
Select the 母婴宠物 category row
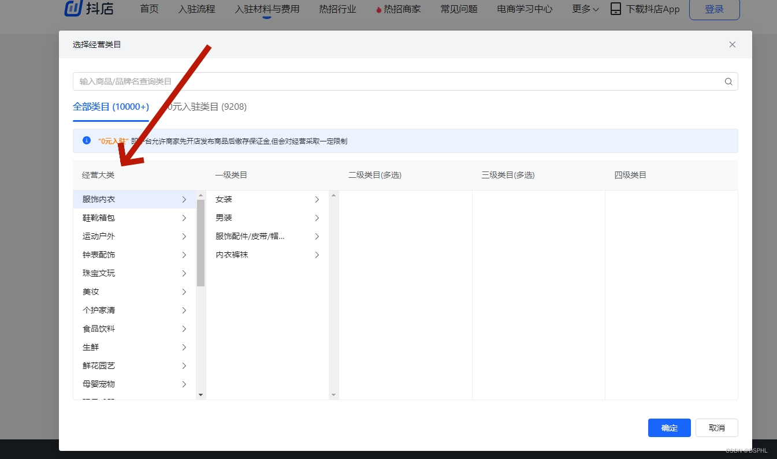(135, 384)
